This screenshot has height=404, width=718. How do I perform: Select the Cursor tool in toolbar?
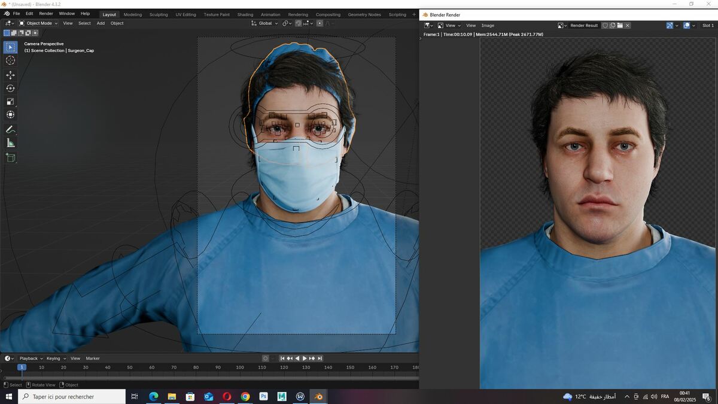tap(10, 60)
